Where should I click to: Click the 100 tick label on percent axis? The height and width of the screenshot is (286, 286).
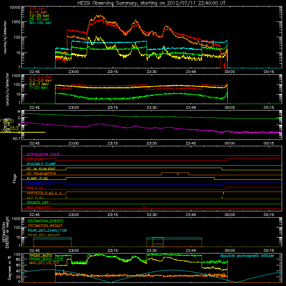pyautogui.click(x=17, y=255)
